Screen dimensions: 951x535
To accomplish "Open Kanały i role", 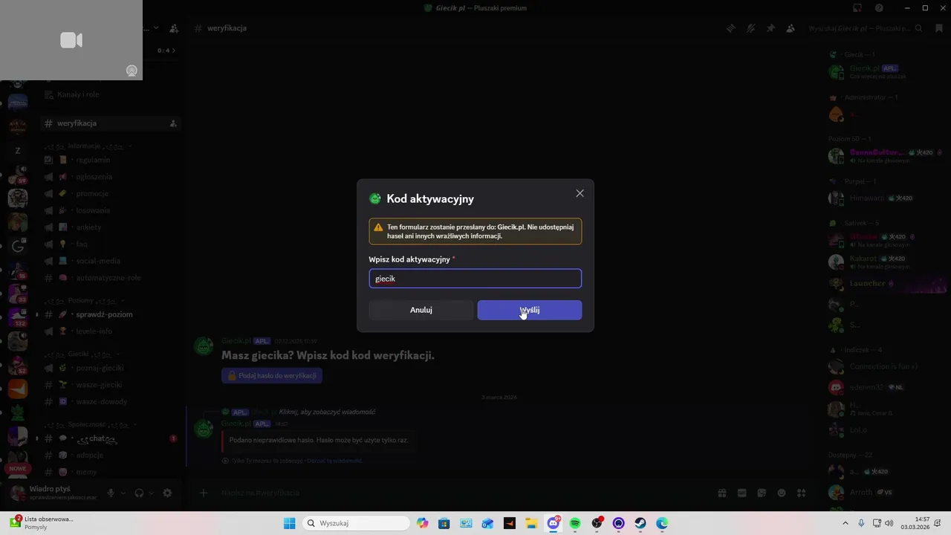I will tap(78, 94).
